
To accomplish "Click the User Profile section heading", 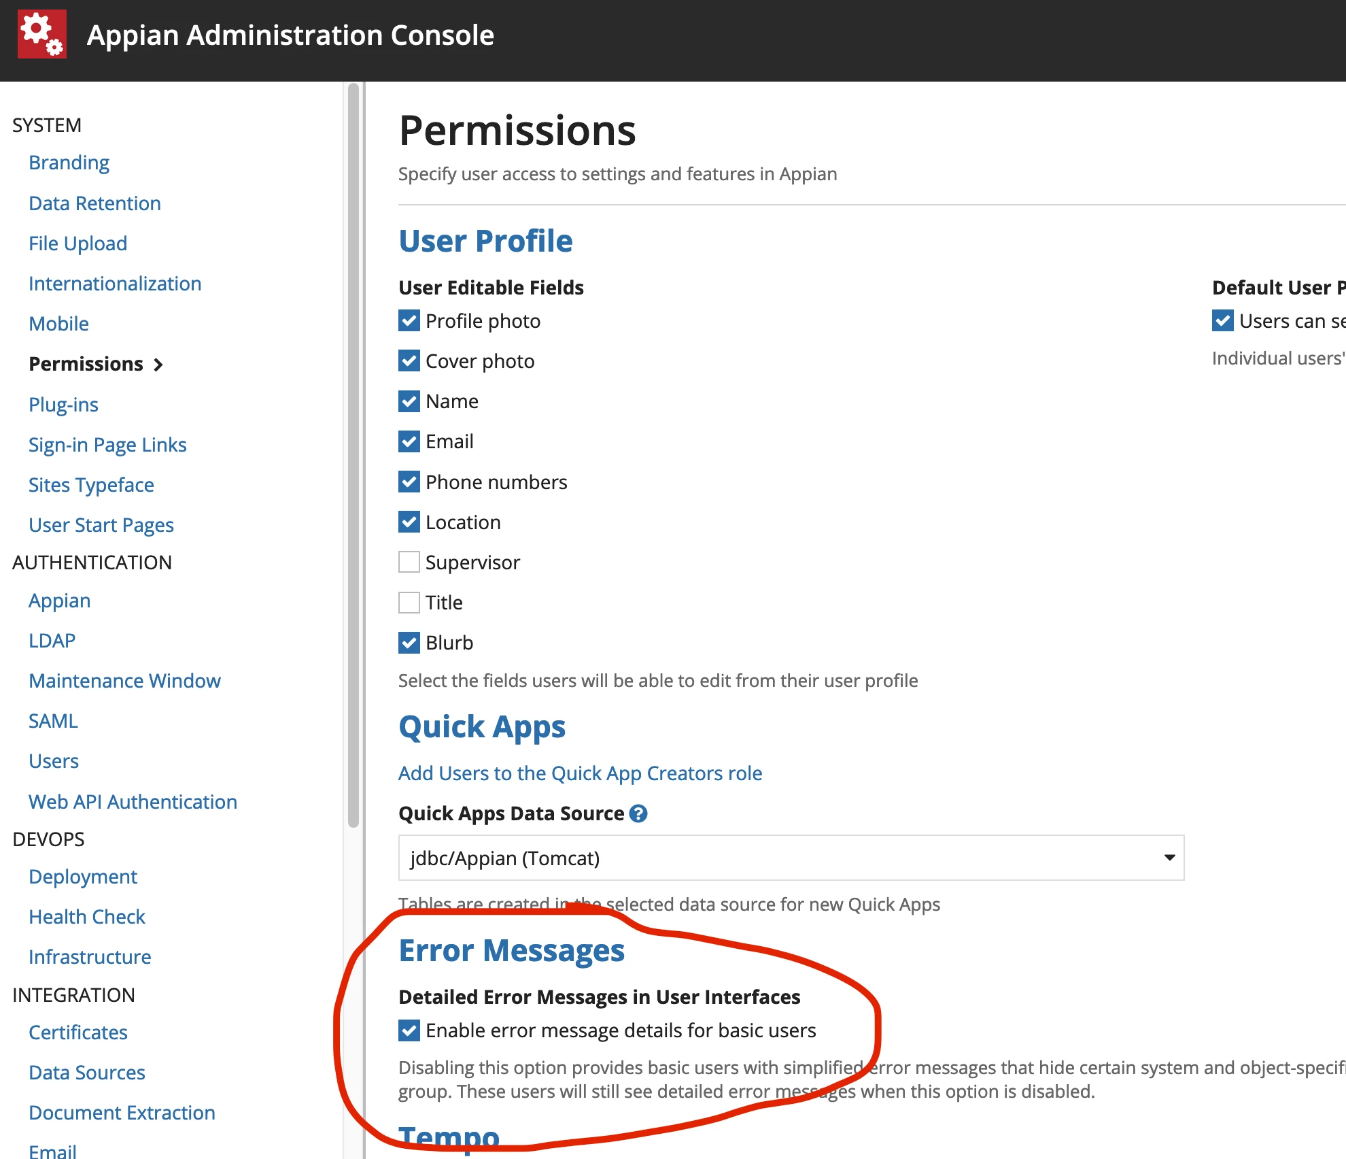I will pyautogui.click(x=486, y=241).
